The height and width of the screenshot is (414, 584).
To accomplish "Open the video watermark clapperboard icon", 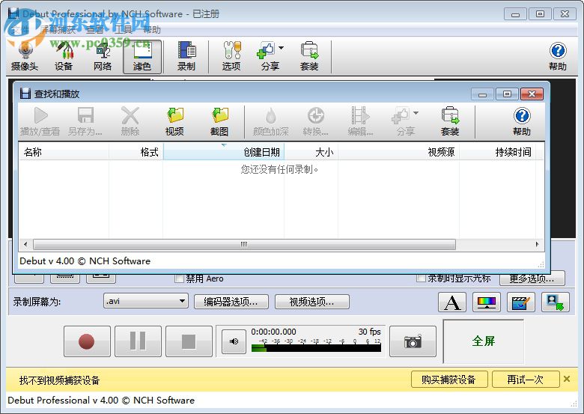I will (x=520, y=302).
